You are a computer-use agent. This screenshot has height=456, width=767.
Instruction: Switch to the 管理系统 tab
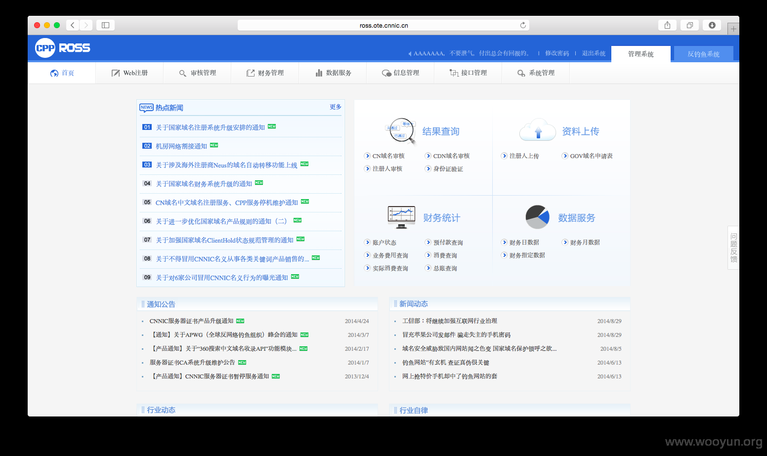click(640, 54)
